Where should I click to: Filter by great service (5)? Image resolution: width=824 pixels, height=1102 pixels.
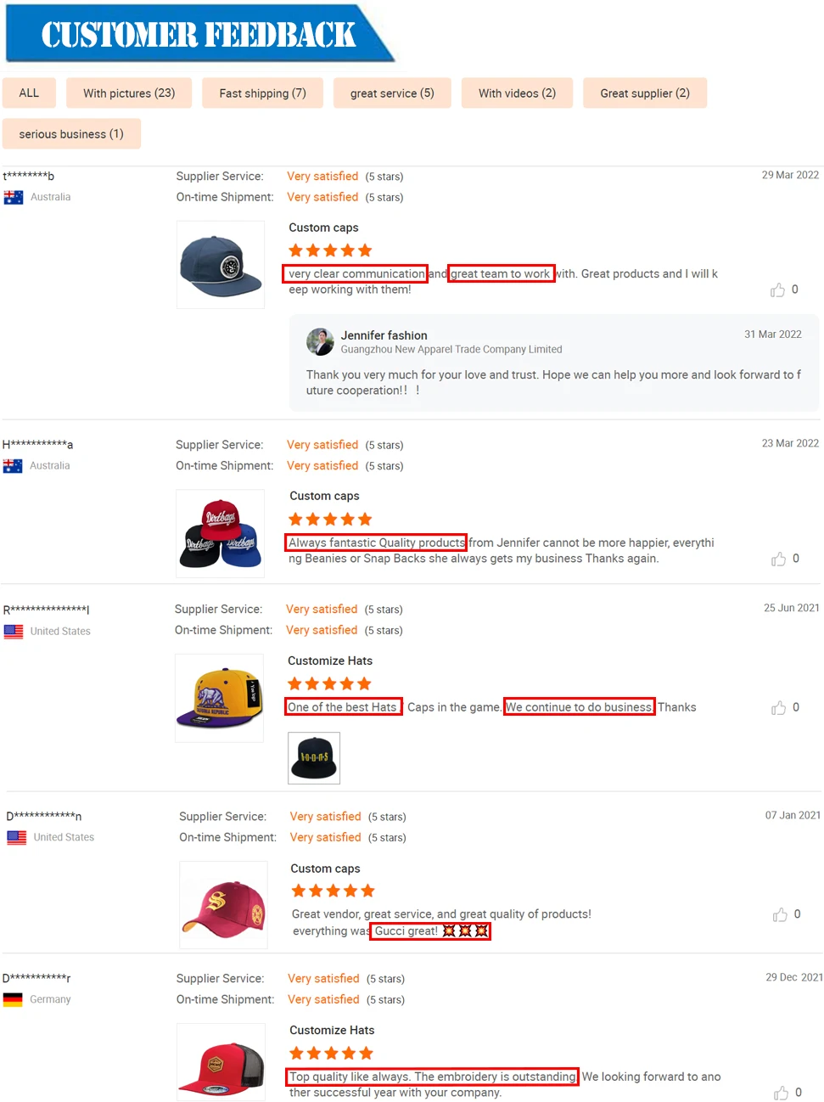tap(392, 93)
